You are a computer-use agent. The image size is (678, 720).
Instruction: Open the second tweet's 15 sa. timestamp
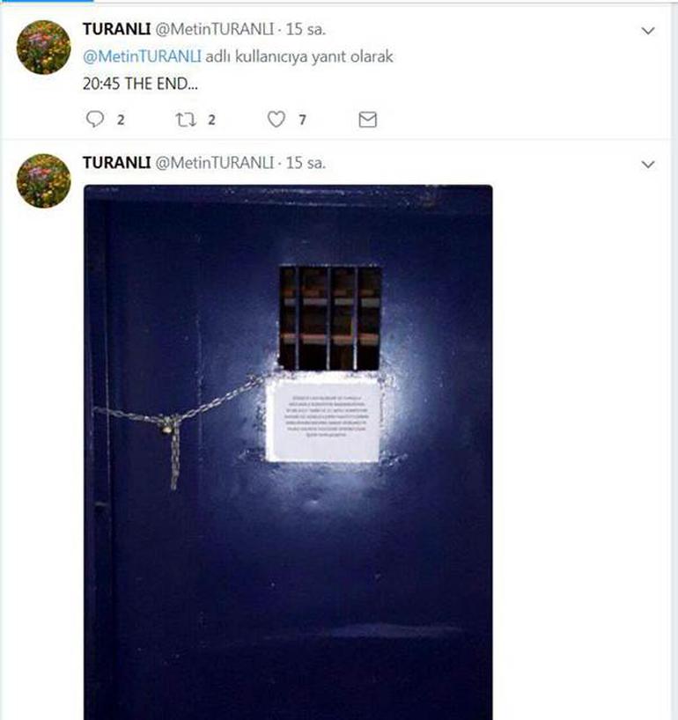(x=306, y=163)
